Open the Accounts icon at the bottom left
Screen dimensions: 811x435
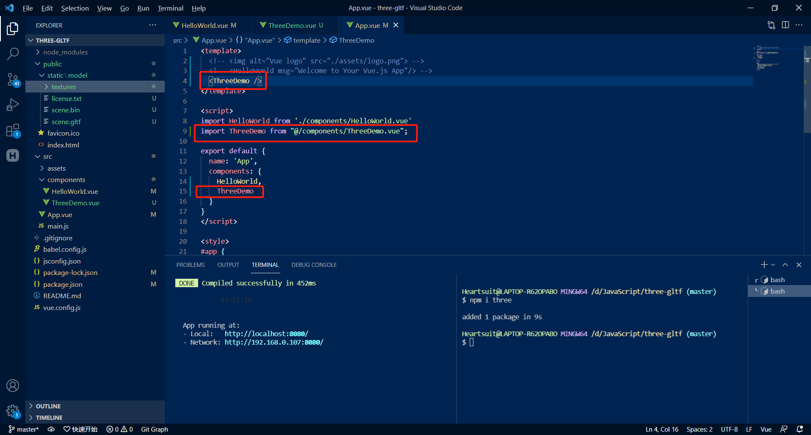coord(12,385)
